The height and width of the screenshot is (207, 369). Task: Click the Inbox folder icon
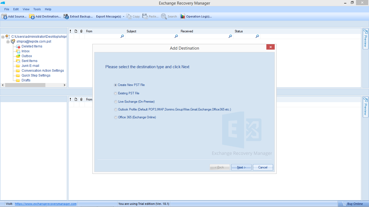18,51
